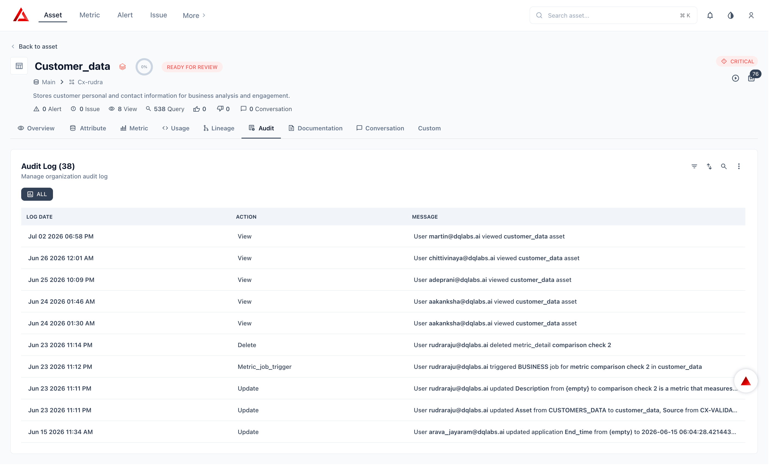The height and width of the screenshot is (465, 769).
Task: Click arava_jayaram@dqlabs.ai in the message
Action: pos(467,432)
